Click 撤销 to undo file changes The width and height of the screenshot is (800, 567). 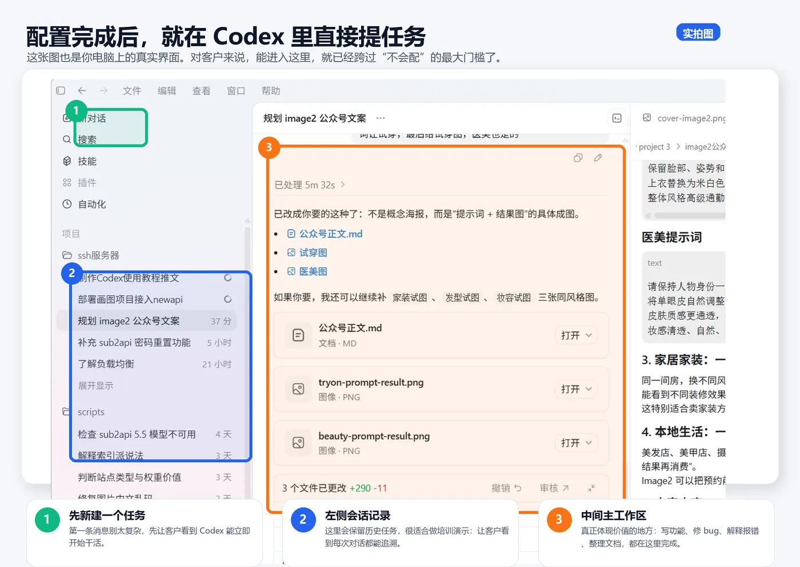coord(506,488)
